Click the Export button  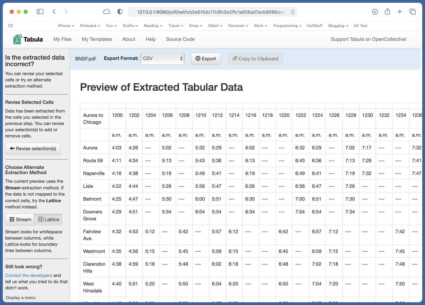206,59
